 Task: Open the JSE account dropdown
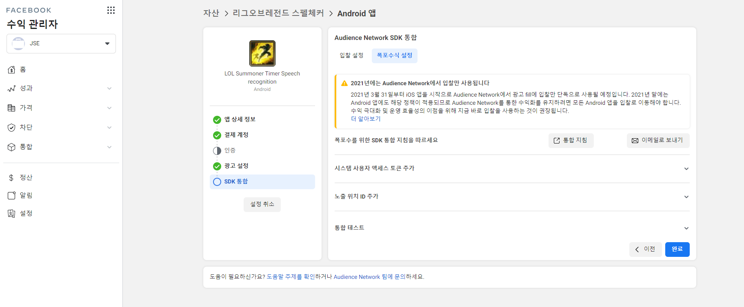click(61, 44)
